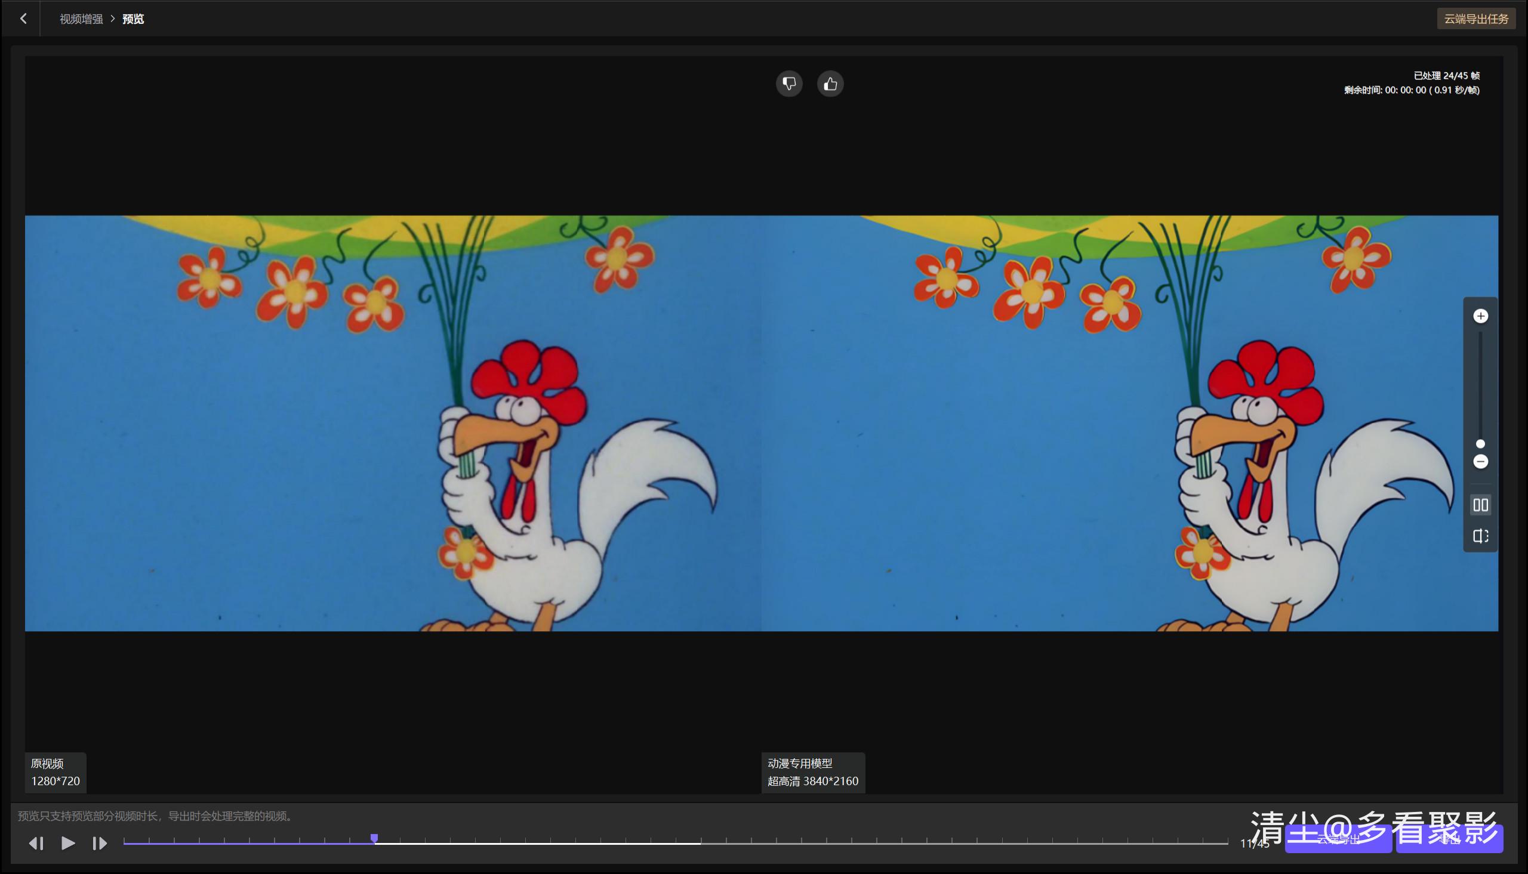Step forward one frame
The height and width of the screenshot is (874, 1528).
pyautogui.click(x=99, y=844)
